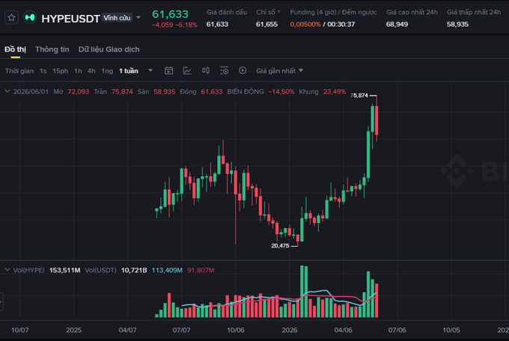
Task: Open the Dữ liệu Giao dịch tab
Action: tap(109, 49)
